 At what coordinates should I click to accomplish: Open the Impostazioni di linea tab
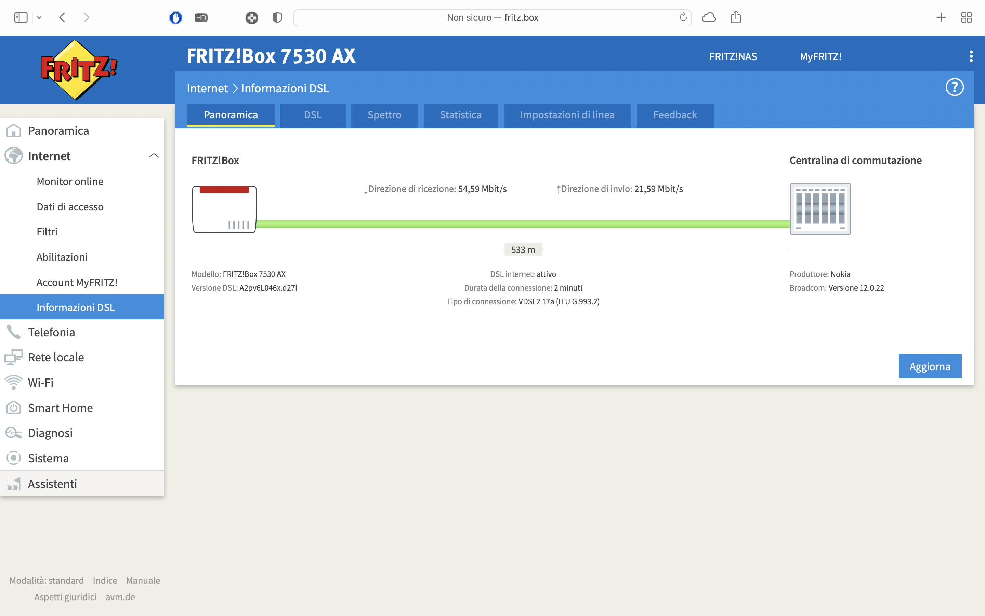click(567, 115)
